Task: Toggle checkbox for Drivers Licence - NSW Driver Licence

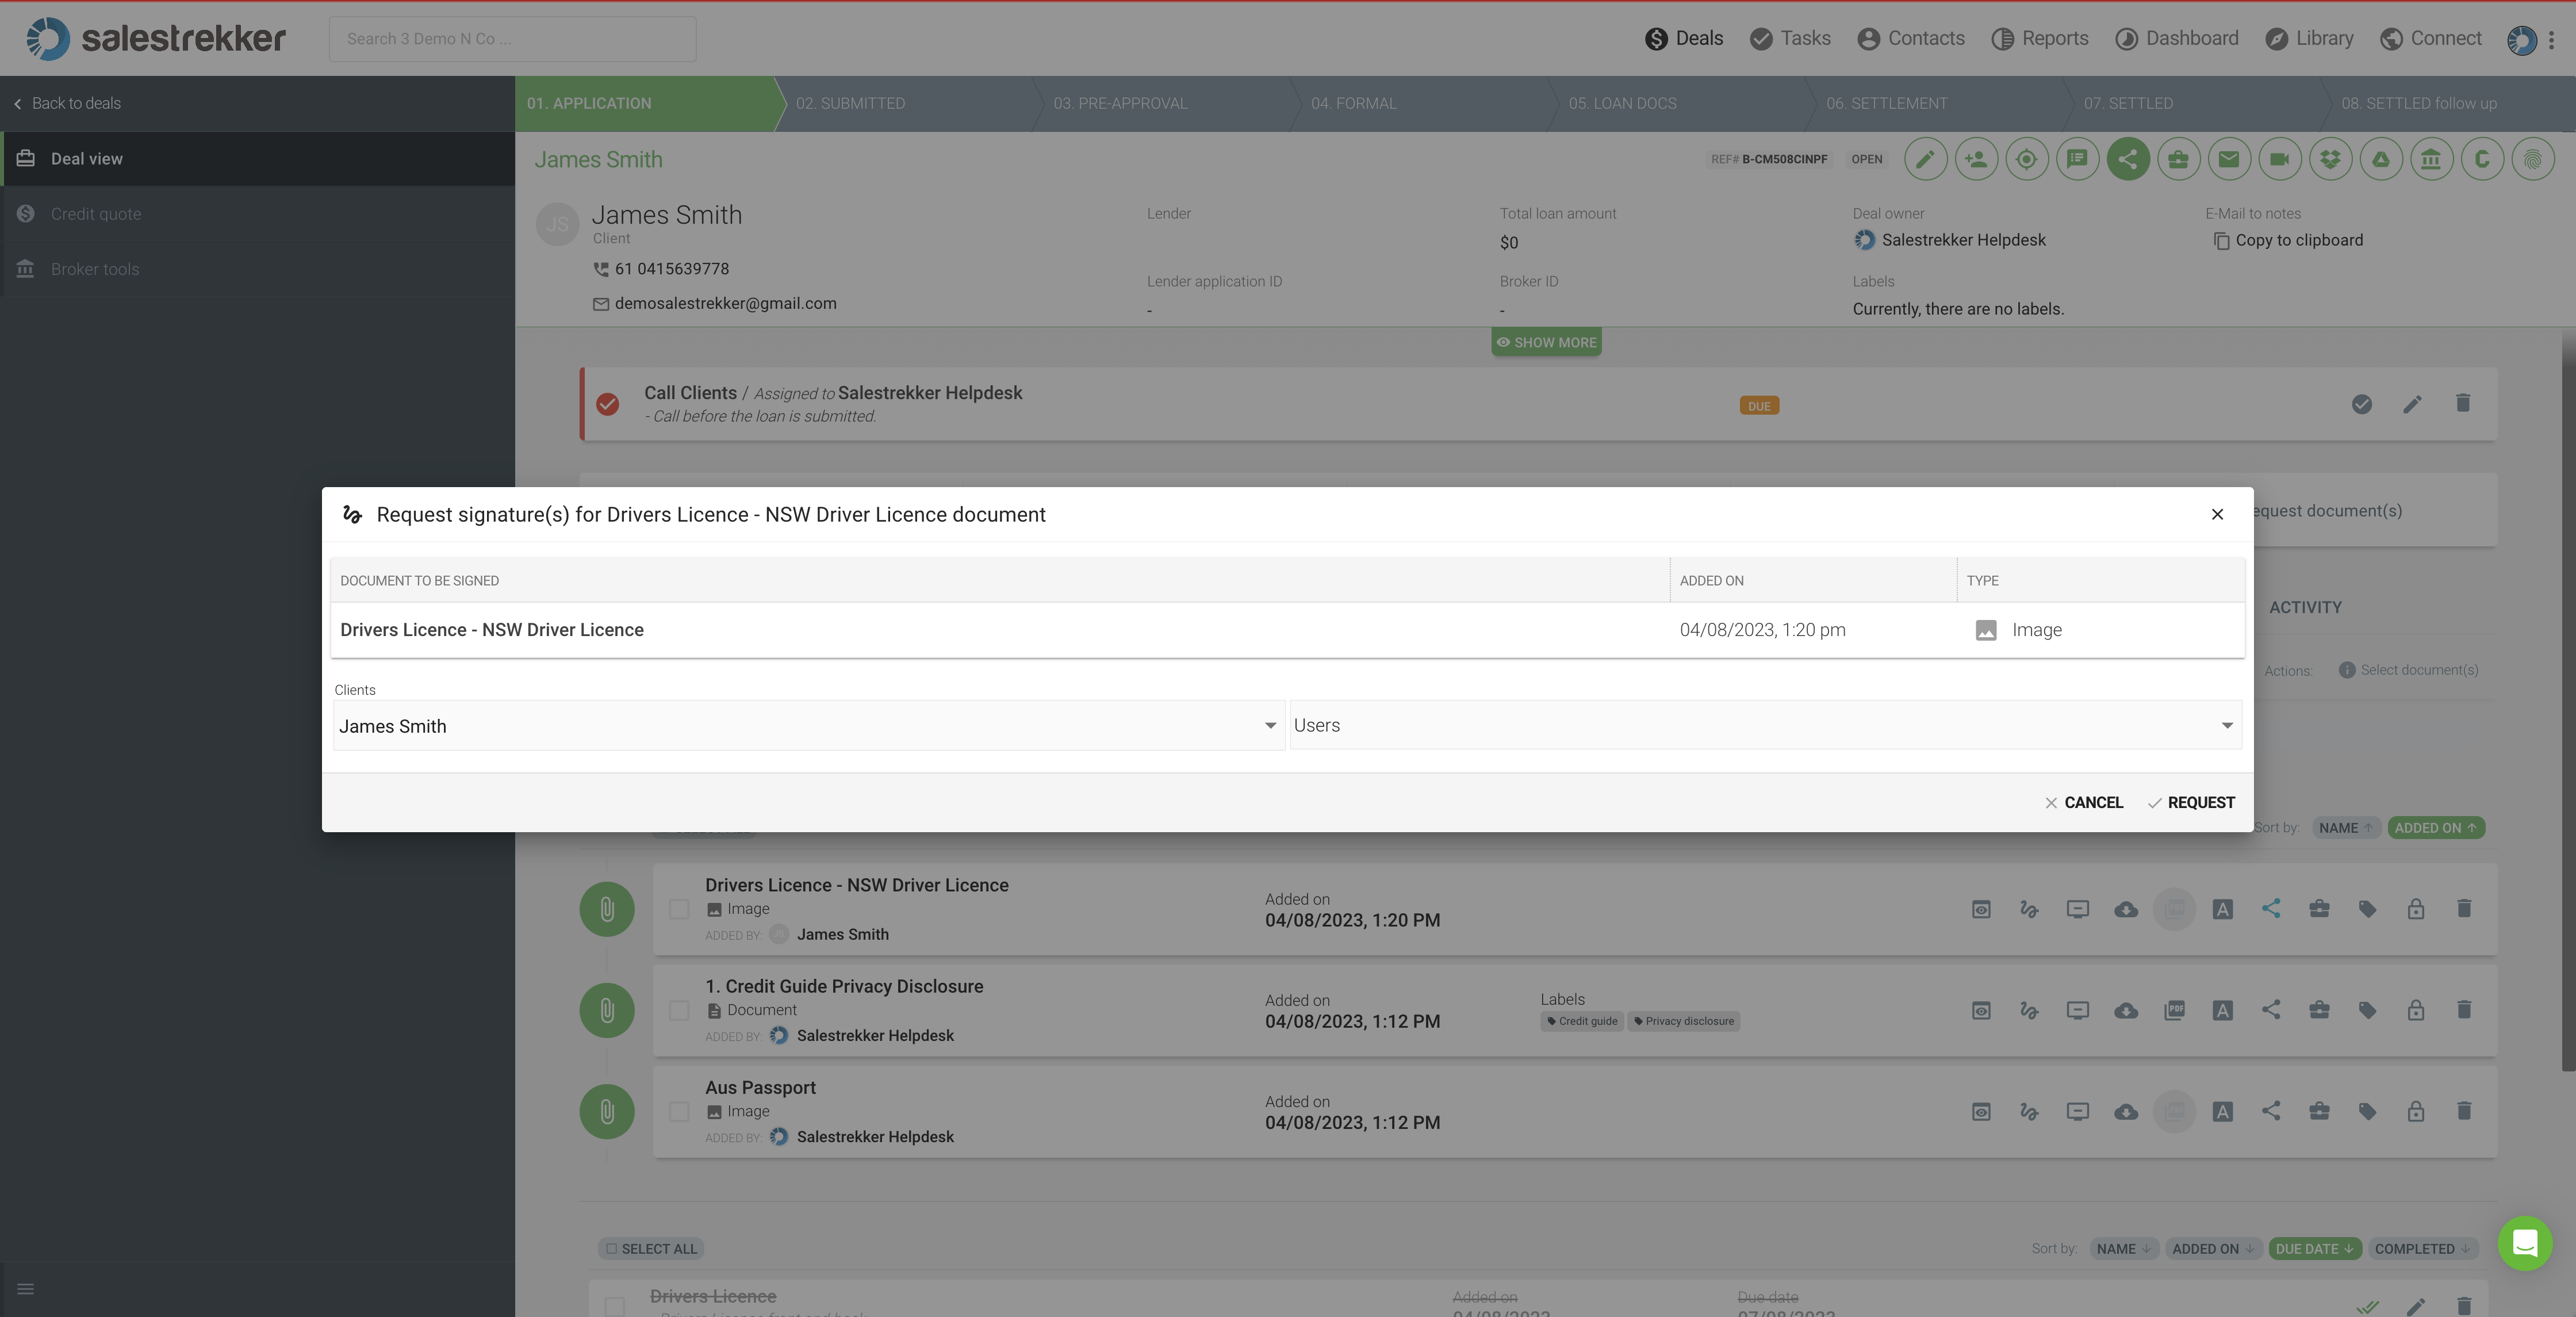Action: pos(679,909)
